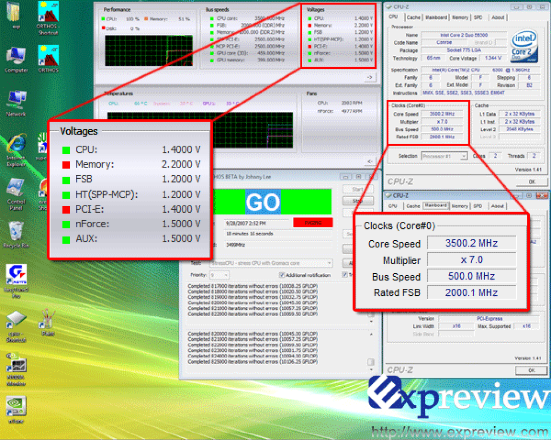Screen dimensions: 551x440
Task: Click OK in the CPU-Z processor window
Action: 532,181
